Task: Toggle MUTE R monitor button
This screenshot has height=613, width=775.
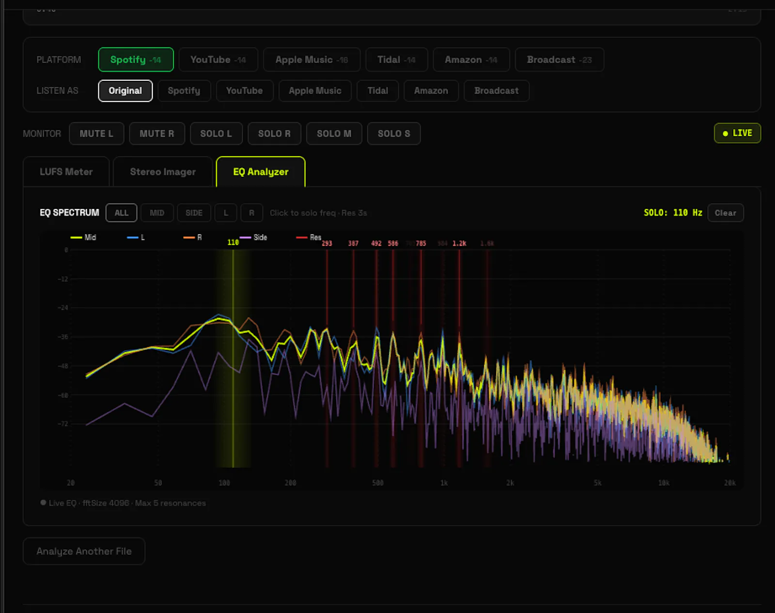Action: [x=157, y=133]
